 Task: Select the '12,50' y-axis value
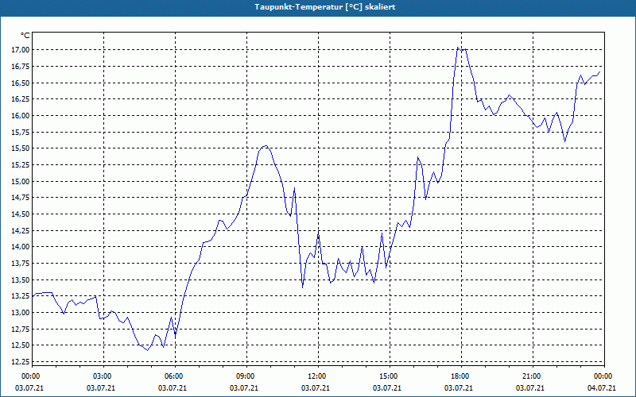pos(22,345)
